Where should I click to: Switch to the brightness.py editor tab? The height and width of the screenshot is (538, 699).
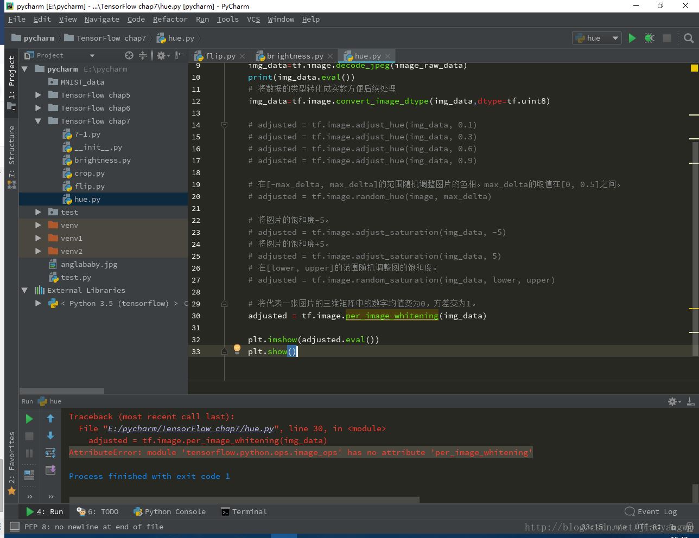tap(295, 56)
